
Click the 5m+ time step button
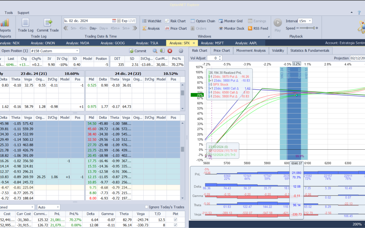click(126, 28)
